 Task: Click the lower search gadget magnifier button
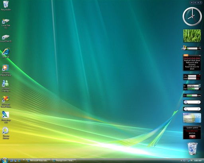(x=199, y=109)
